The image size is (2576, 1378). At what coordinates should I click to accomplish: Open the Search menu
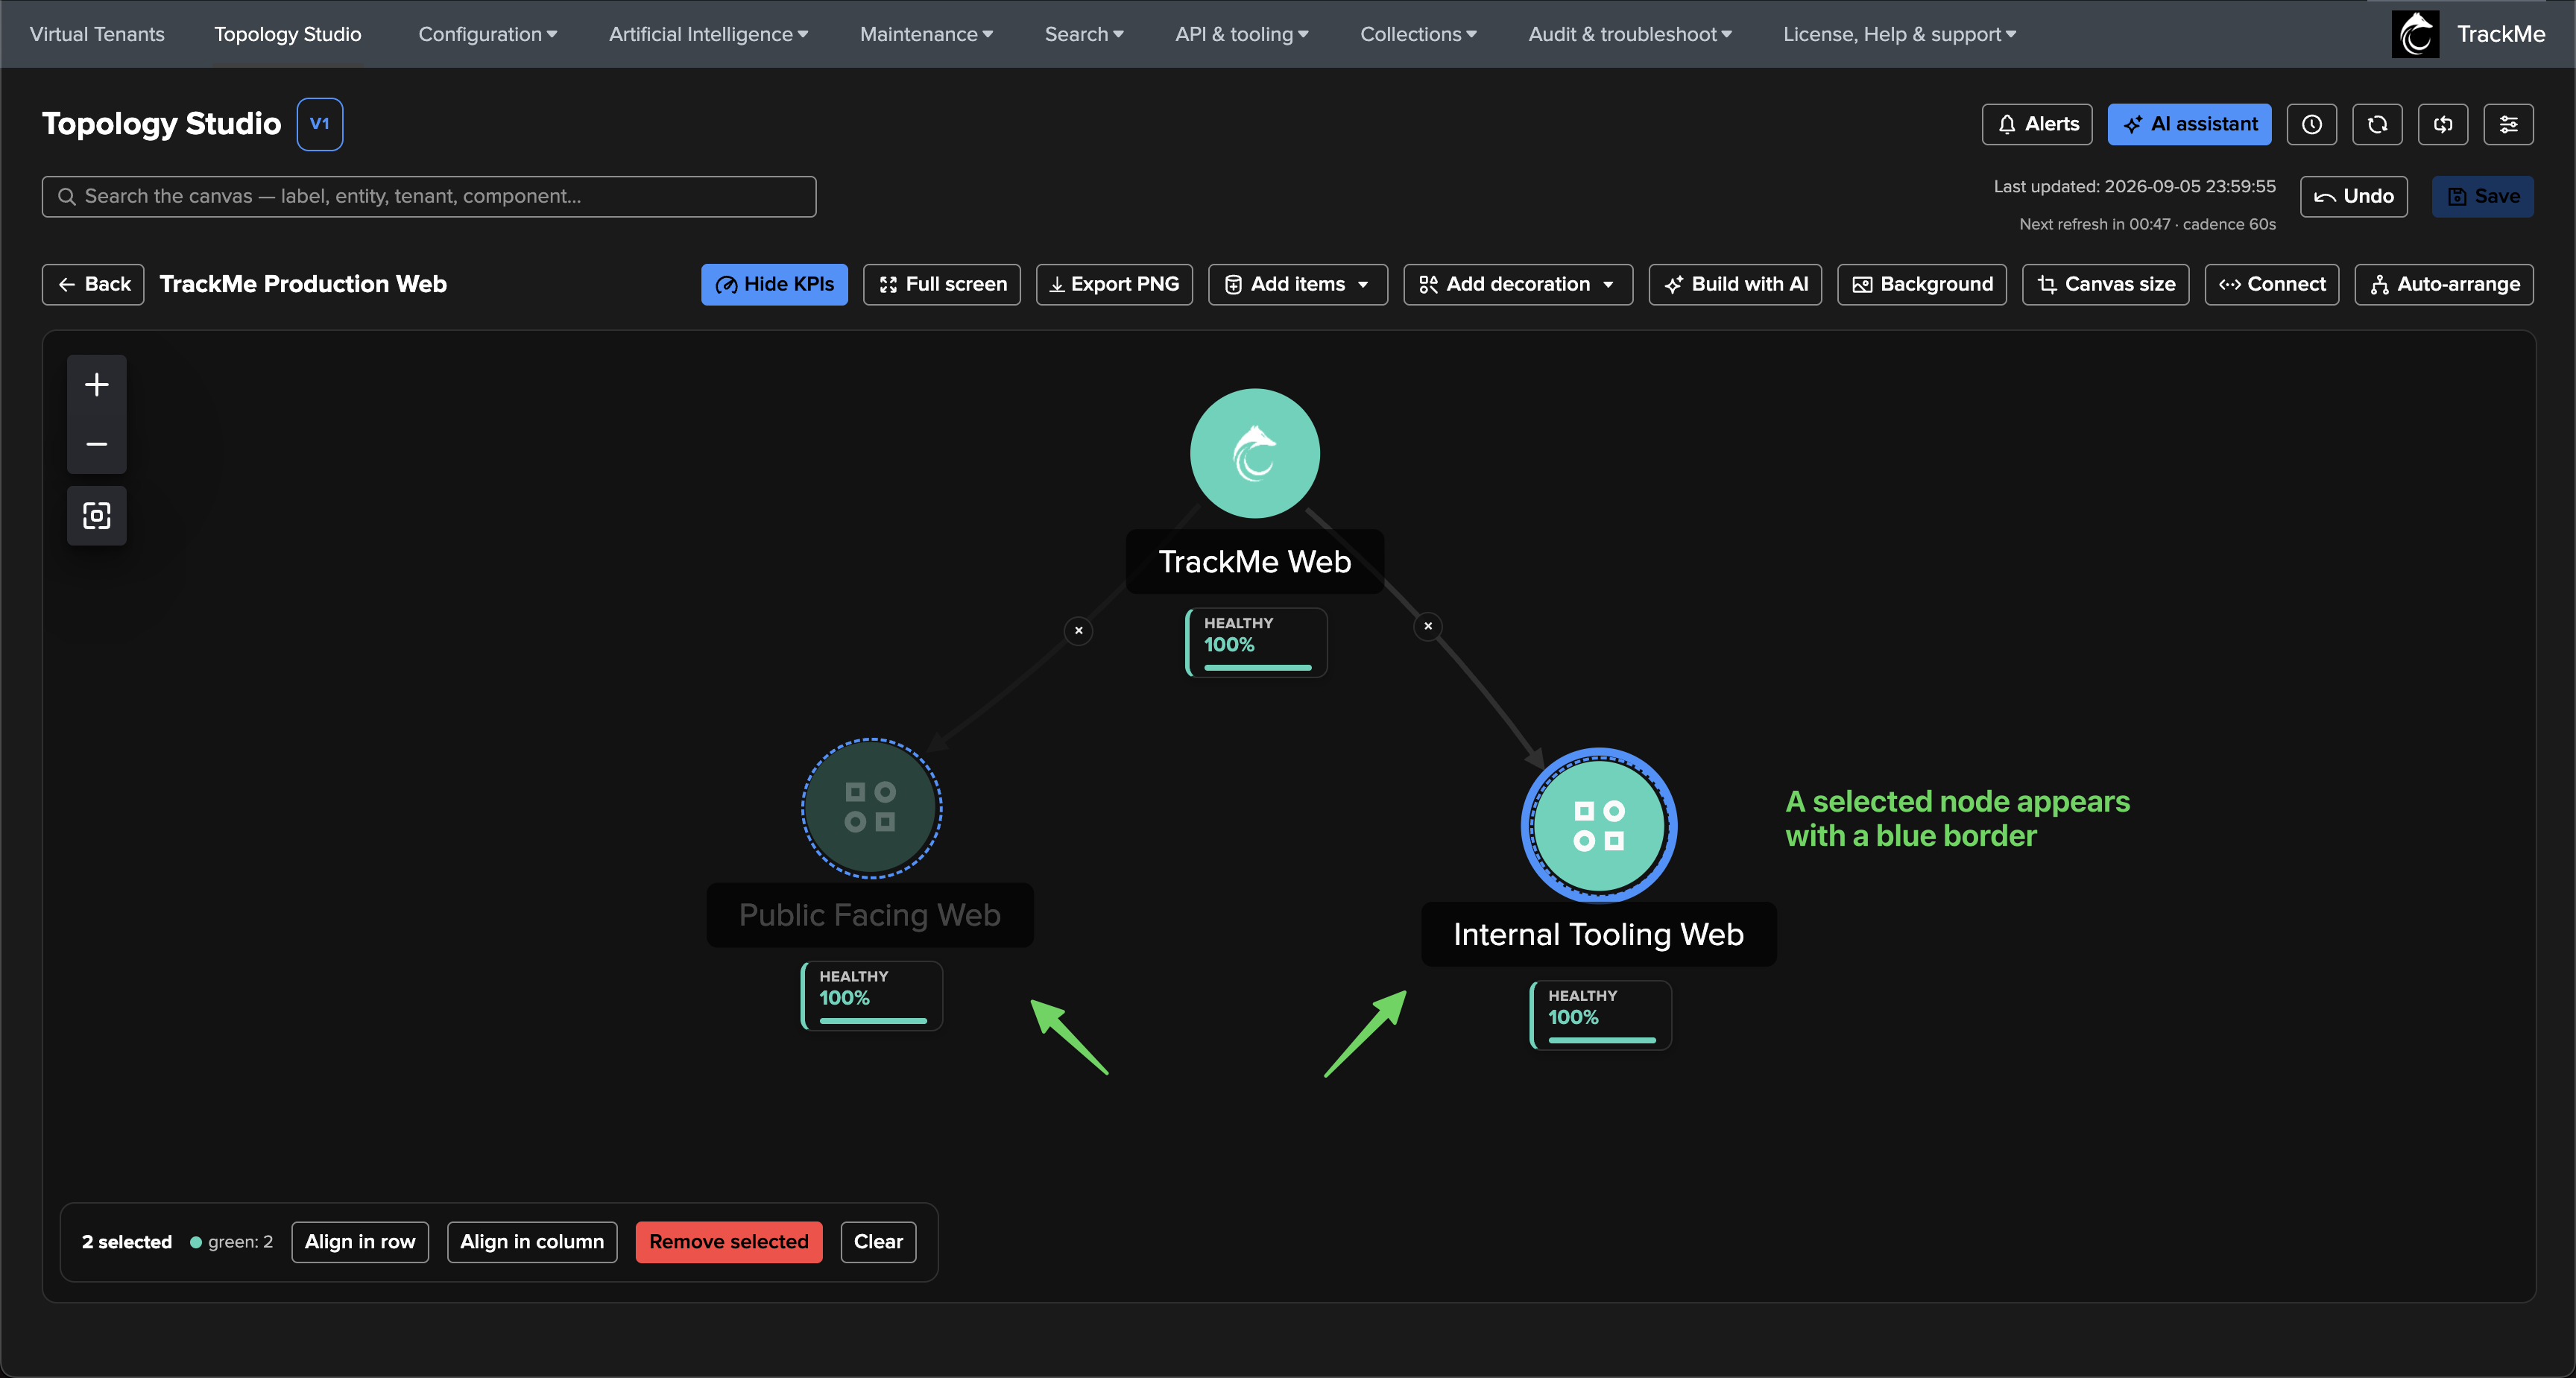coord(1084,34)
